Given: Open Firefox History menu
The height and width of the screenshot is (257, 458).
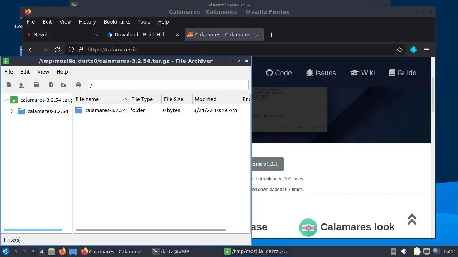Looking at the screenshot, I should pos(87,22).
